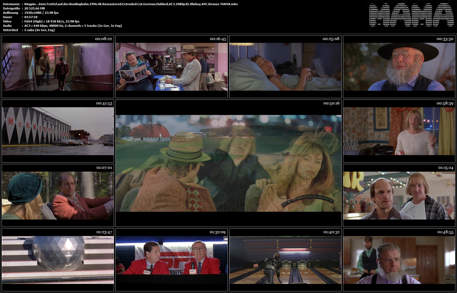Select the thumbnail with the Asian Brides magazine
This screenshot has width=457, height=293.
(x=171, y=67)
